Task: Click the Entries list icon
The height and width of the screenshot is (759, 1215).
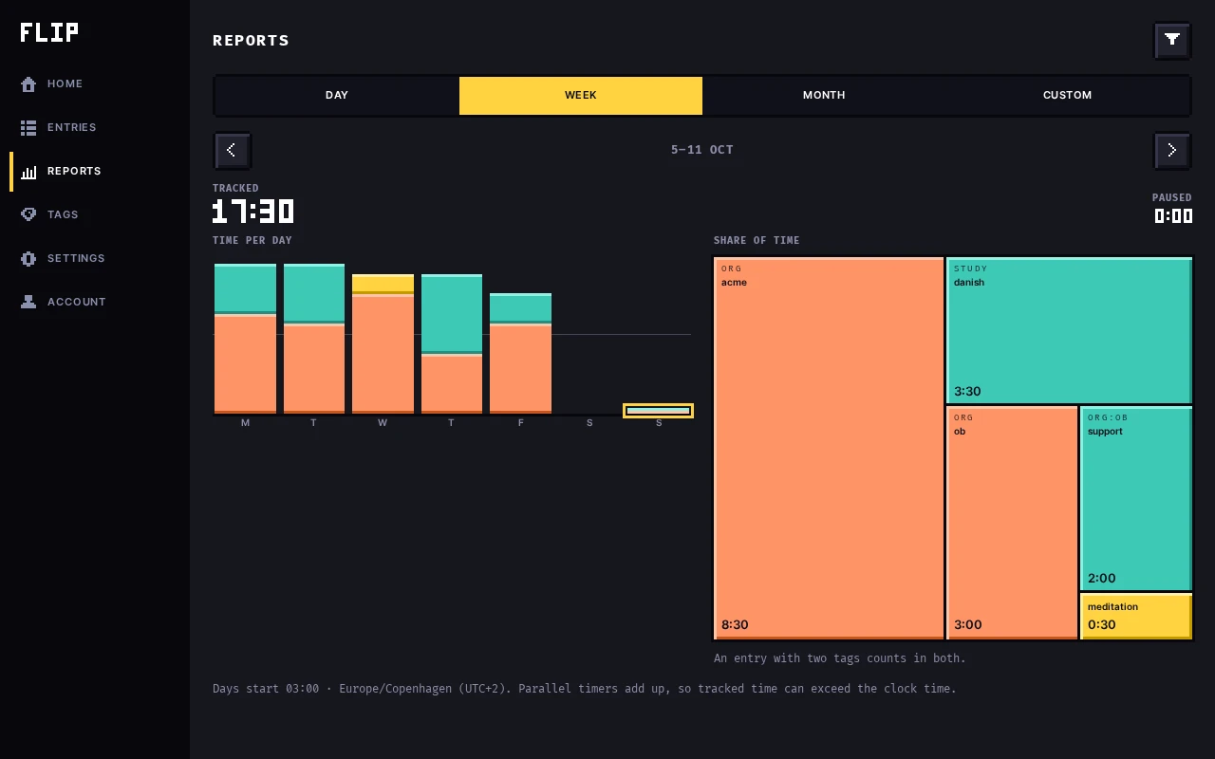Action: point(28,128)
